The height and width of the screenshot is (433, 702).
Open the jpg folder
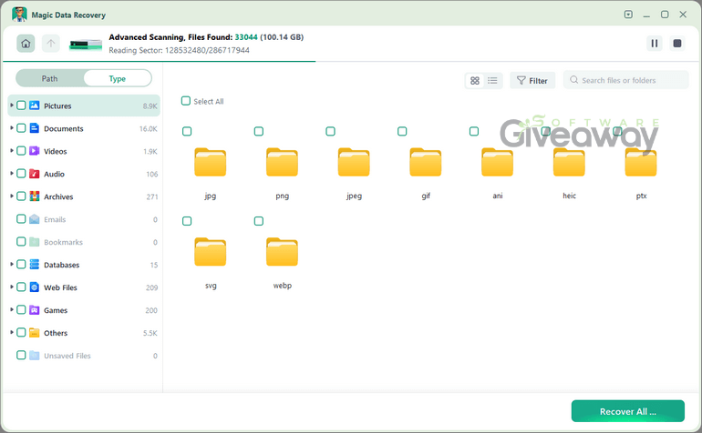(x=210, y=162)
